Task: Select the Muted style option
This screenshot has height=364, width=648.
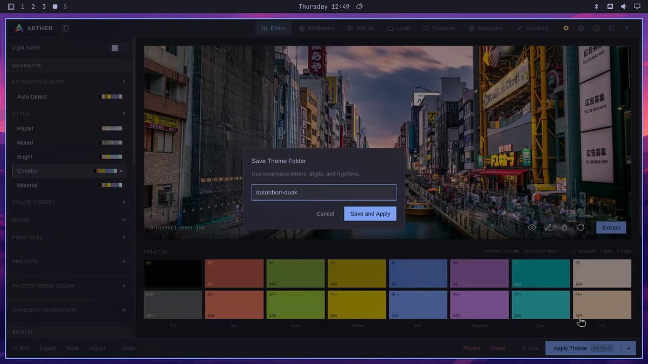Action: (69, 142)
